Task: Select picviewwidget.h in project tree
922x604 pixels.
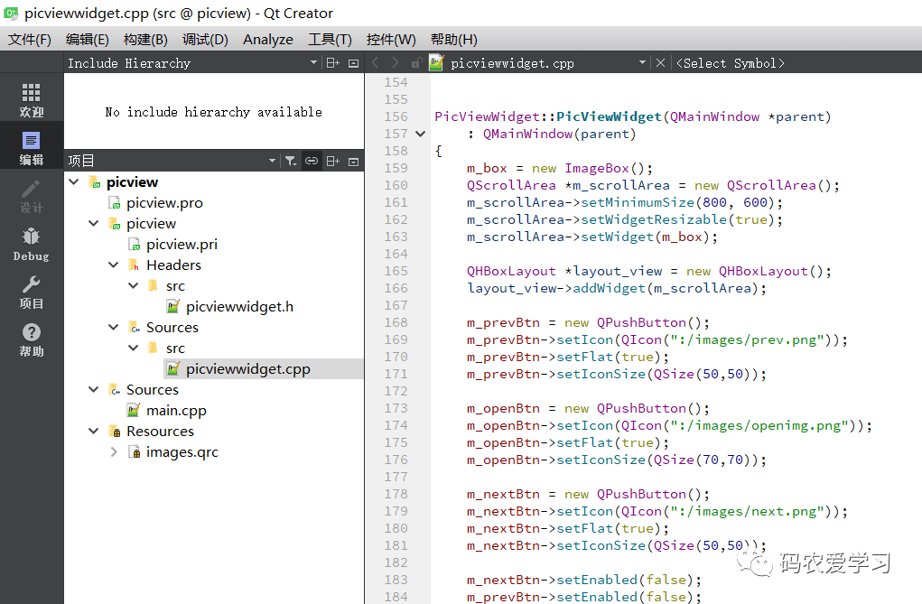Action: click(239, 307)
